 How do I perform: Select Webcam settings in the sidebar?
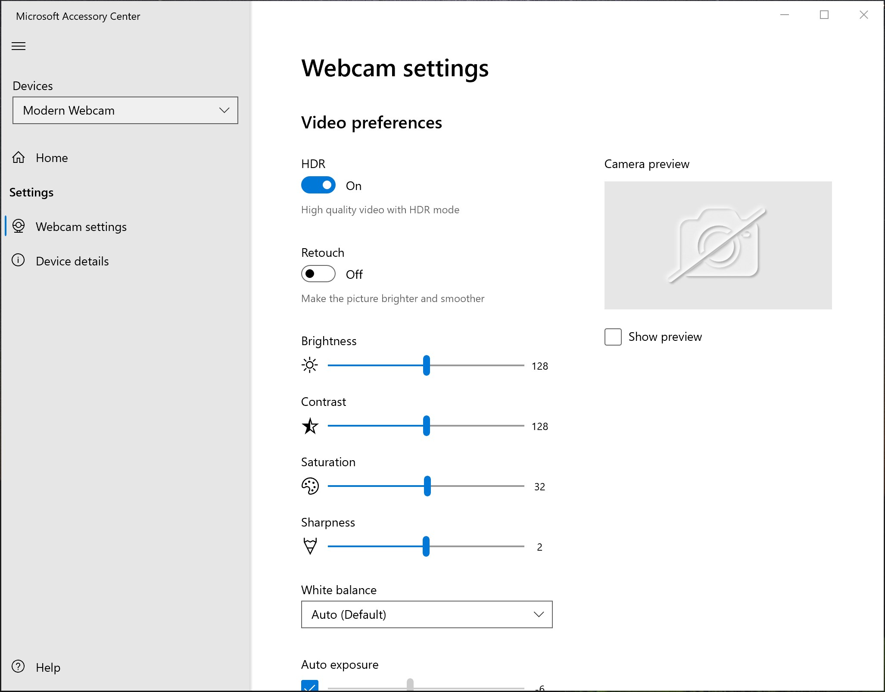click(x=81, y=227)
